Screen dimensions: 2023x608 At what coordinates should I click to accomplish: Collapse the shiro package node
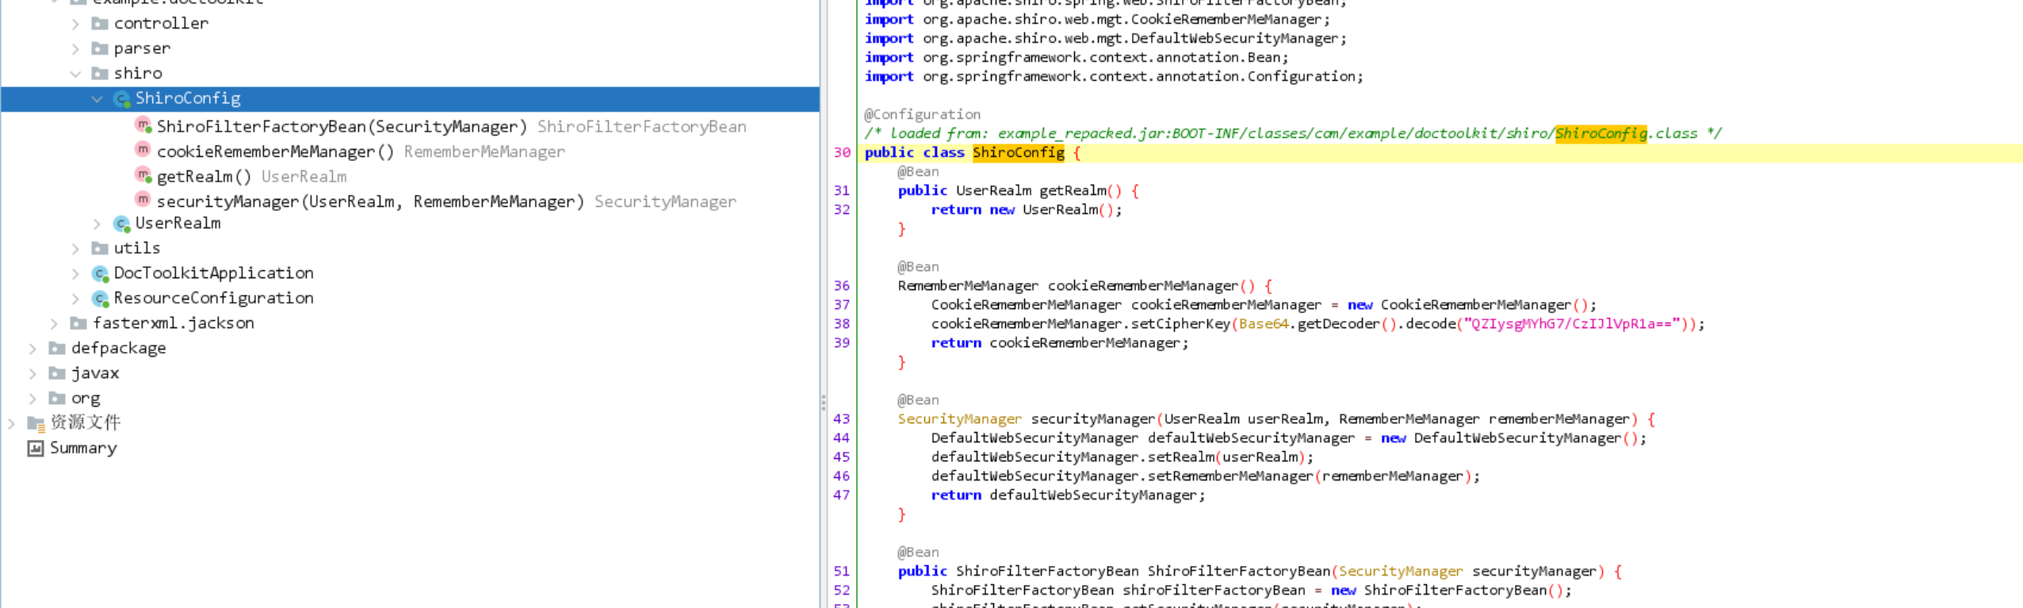point(75,74)
